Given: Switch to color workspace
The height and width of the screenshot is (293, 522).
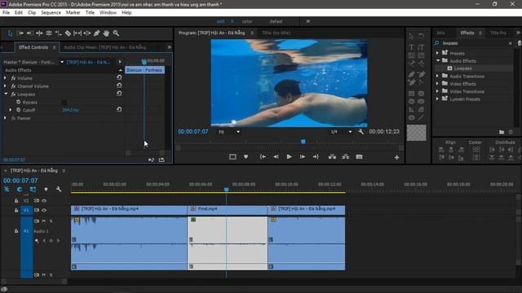Looking at the screenshot, I should point(247,21).
